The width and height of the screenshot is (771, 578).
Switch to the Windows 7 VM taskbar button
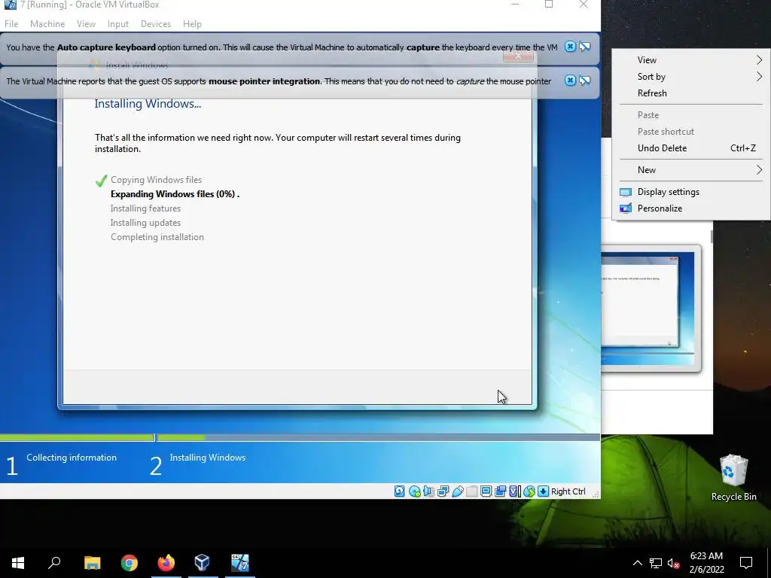[x=240, y=563]
